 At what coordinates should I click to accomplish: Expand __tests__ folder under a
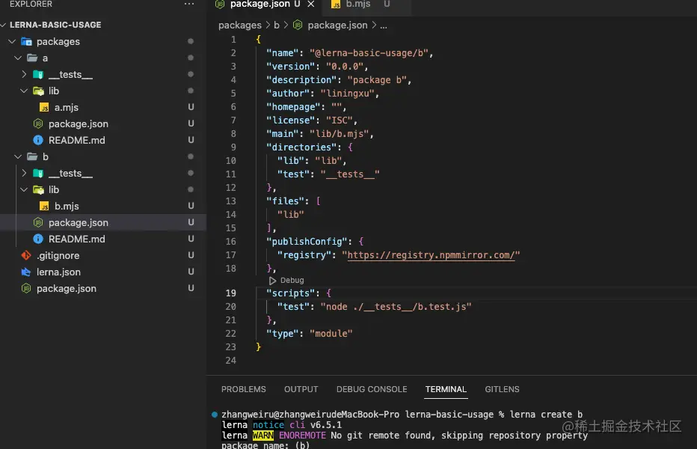coord(24,74)
